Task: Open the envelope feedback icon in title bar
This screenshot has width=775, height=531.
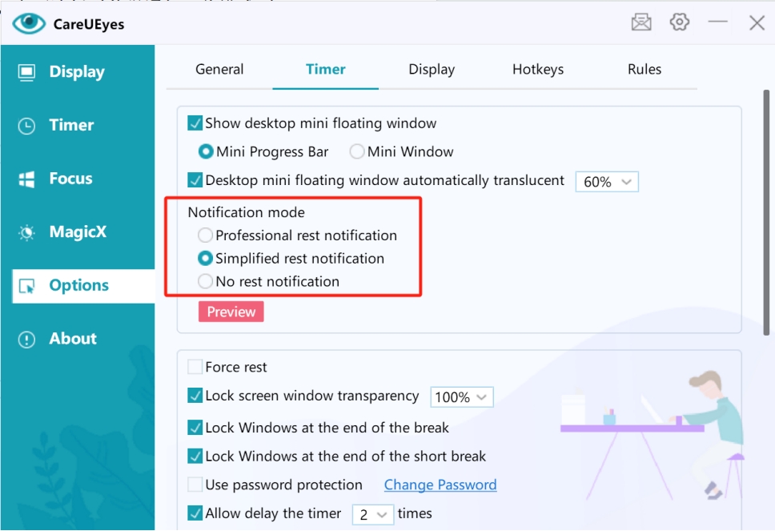Action: tap(641, 22)
